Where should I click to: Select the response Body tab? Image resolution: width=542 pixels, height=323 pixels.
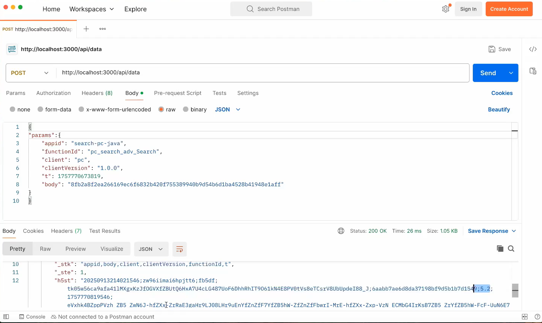click(x=9, y=231)
